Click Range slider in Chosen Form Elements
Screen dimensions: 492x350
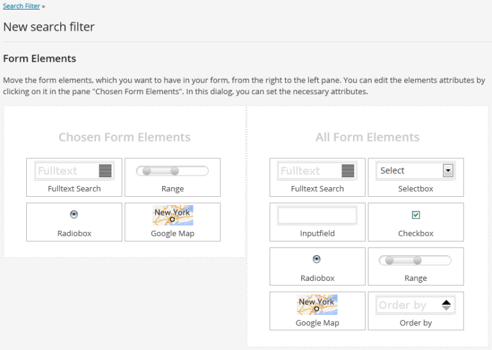[x=172, y=171]
